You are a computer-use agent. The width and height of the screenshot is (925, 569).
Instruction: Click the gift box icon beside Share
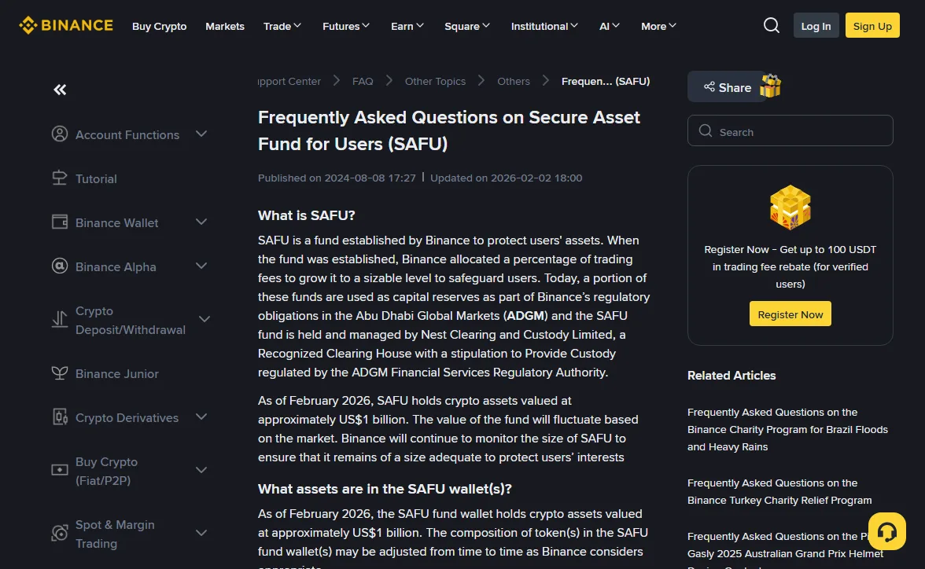pyautogui.click(x=771, y=86)
